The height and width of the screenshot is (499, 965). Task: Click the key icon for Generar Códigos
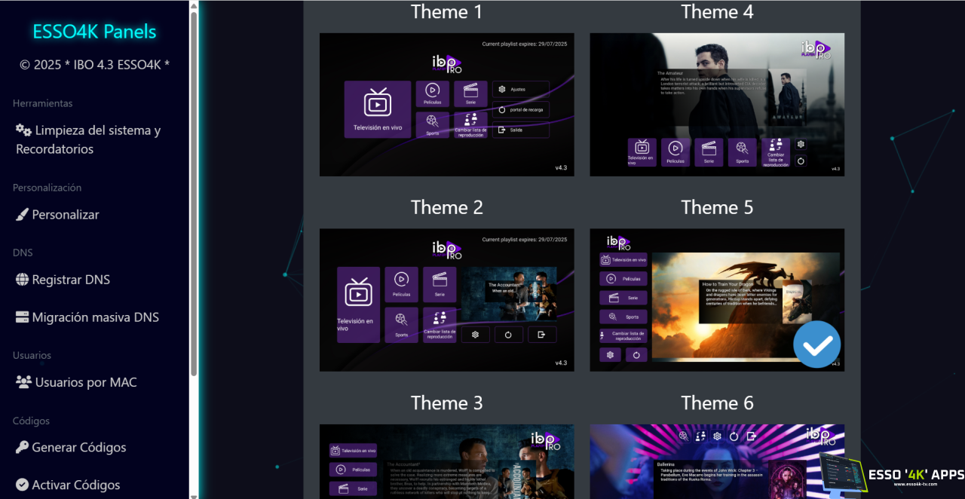coord(22,447)
